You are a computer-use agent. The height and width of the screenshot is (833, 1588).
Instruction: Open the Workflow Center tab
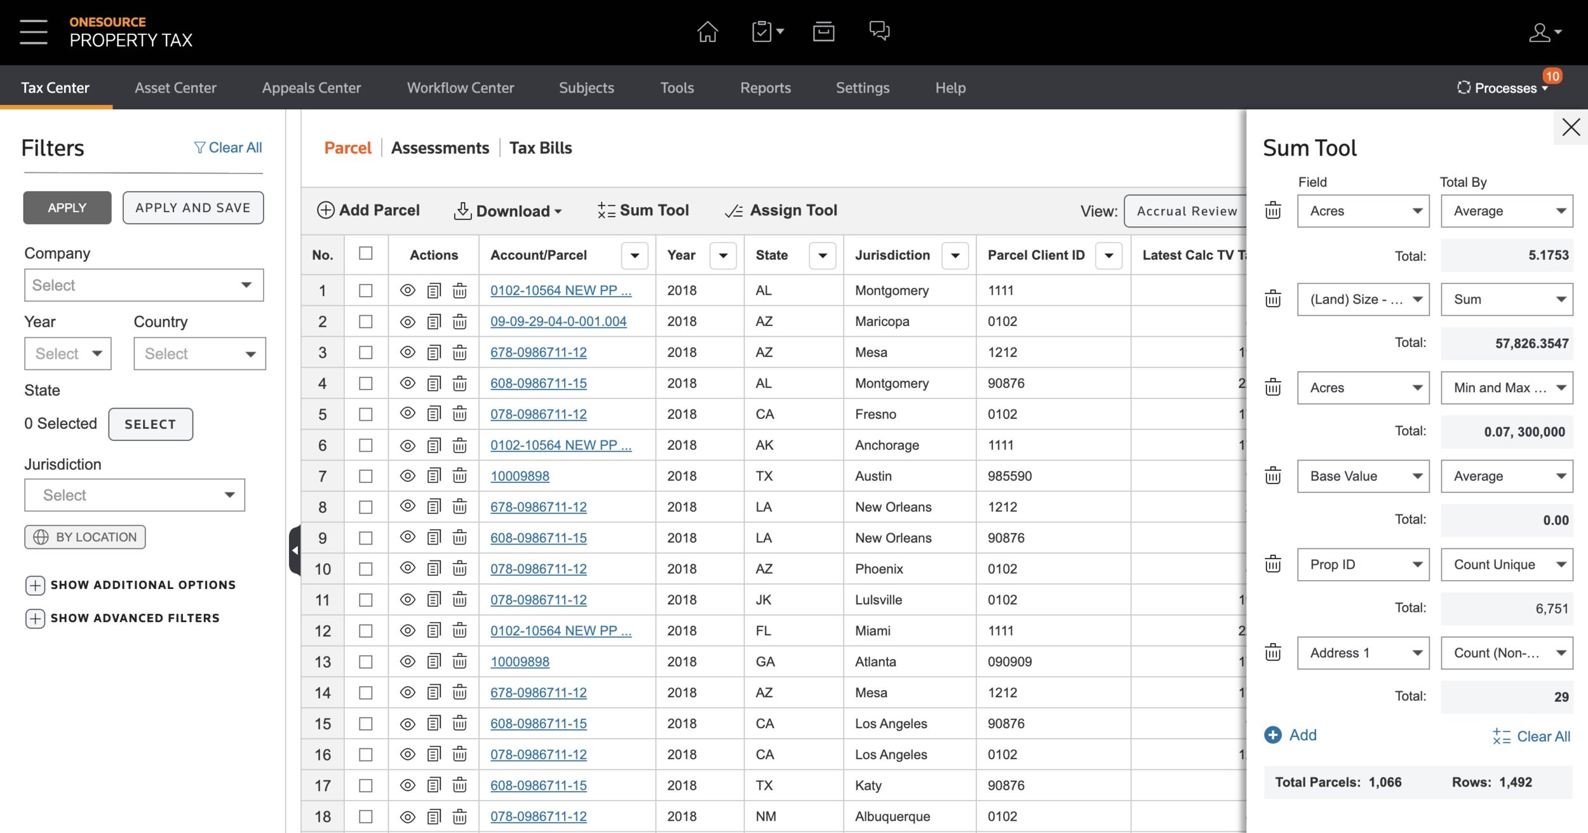click(460, 88)
